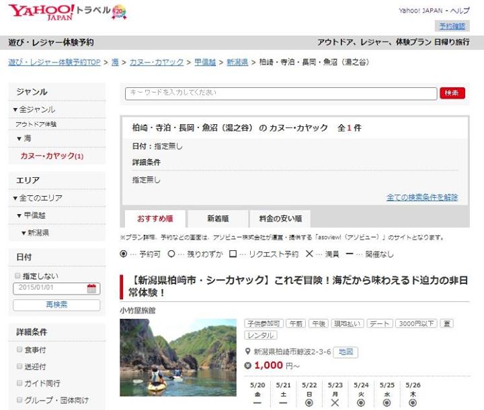Screen dimensions: 484x410
Task: Click the 現地払い tag
Action: pyautogui.click(x=348, y=323)
